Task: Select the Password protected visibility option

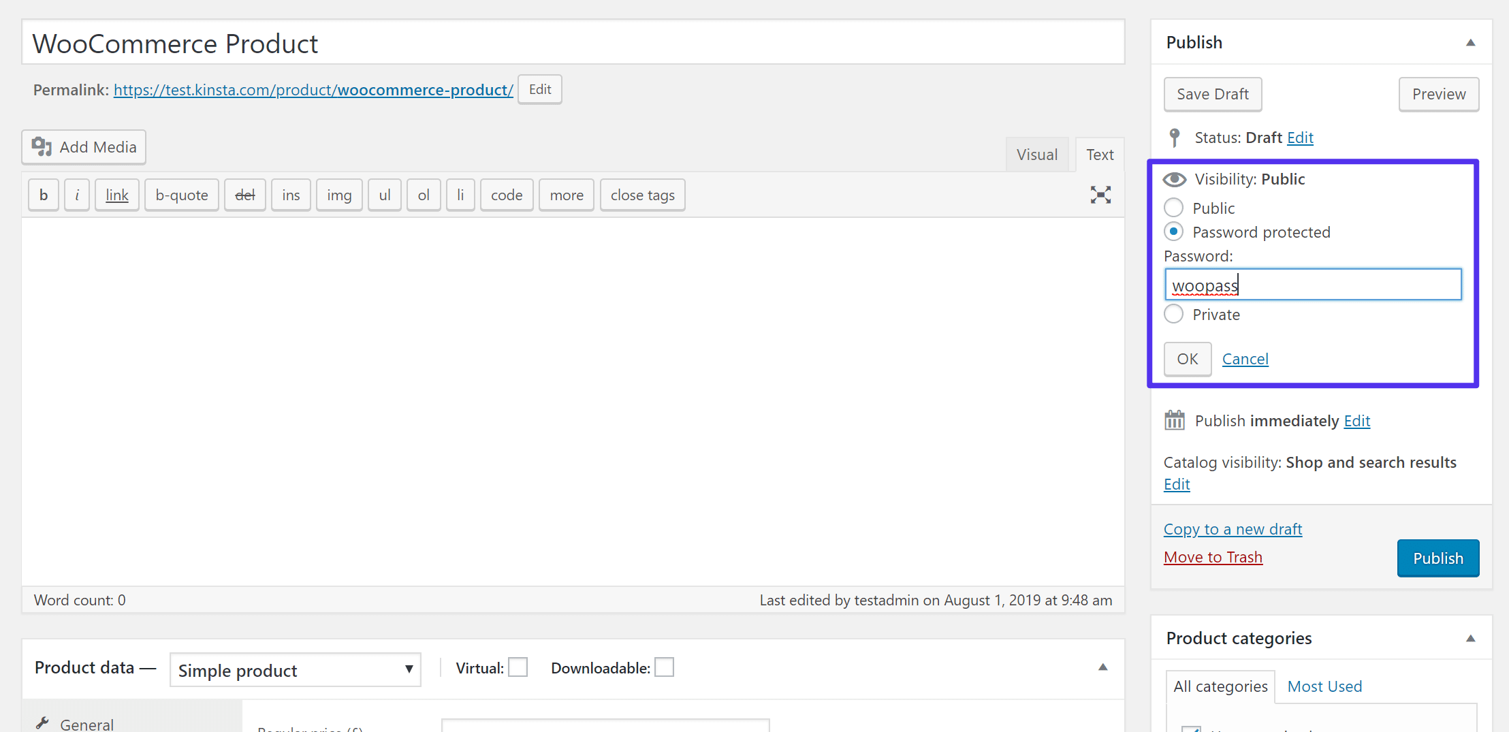Action: click(1173, 232)
